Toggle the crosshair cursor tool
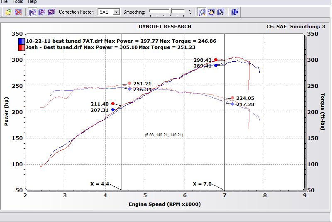The height and width of the screenshot is (222, 332). point(234,12)
